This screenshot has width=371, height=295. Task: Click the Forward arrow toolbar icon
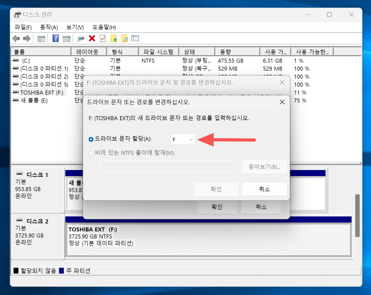[x=27, y=38]
